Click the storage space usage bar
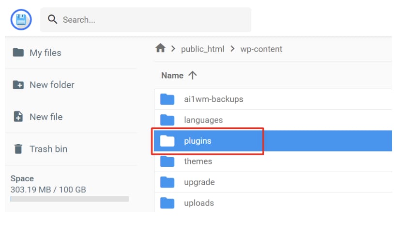Screen dimensions: 394x231 (x=69, y=199)
